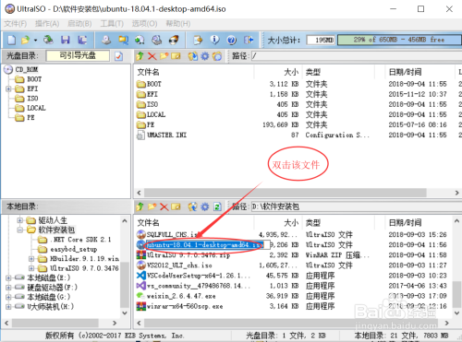Expand the 本地磁盘(E:) drive node
Screen dimensions: 462x342
pos(8,278)
